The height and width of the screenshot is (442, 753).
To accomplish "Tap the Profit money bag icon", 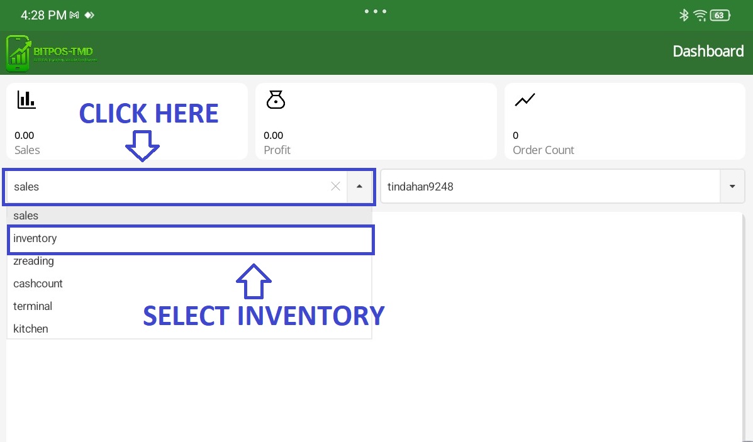I will 276,99.
